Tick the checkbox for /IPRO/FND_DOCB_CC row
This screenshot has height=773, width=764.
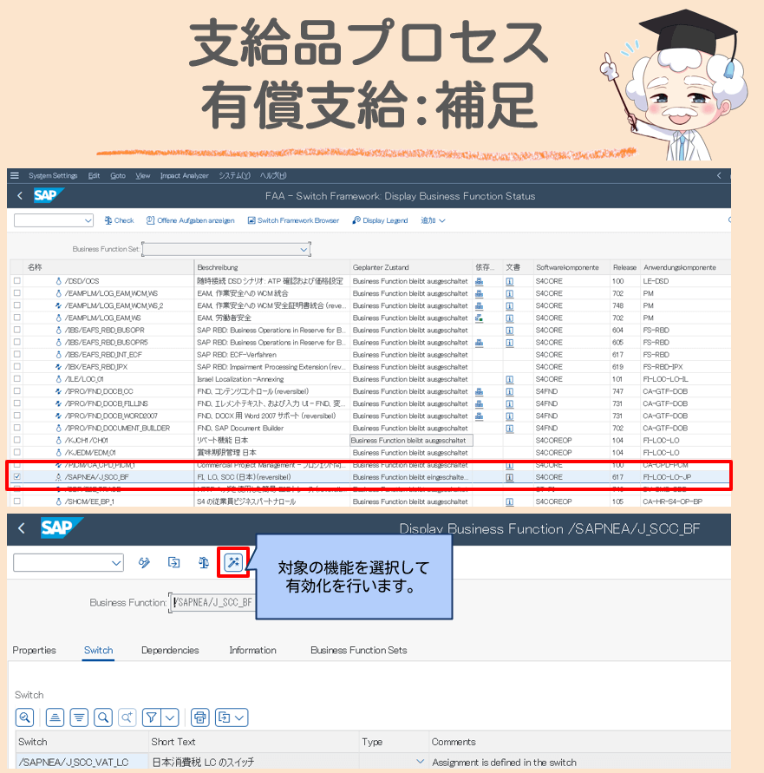[x=17, y=391]
